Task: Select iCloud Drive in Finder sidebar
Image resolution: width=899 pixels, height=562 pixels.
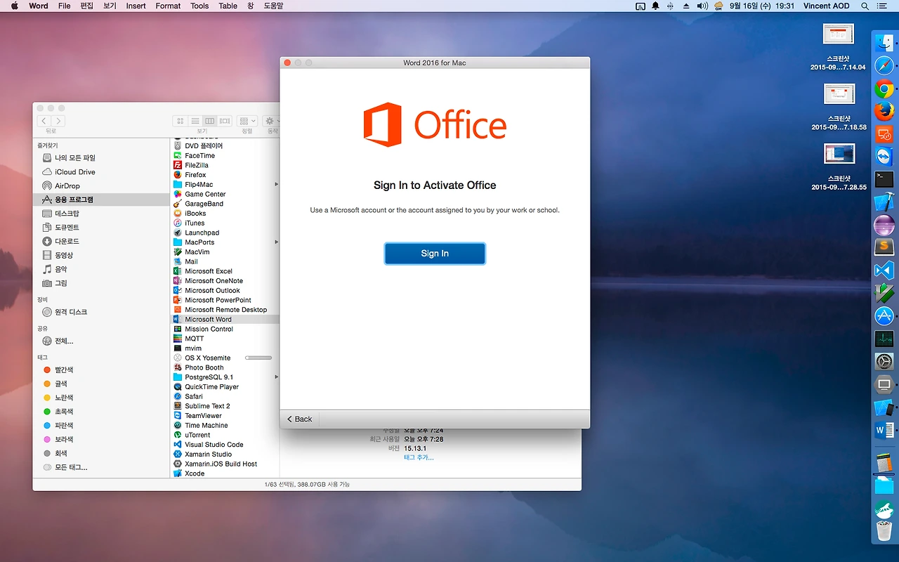Action: pos(102,172)
